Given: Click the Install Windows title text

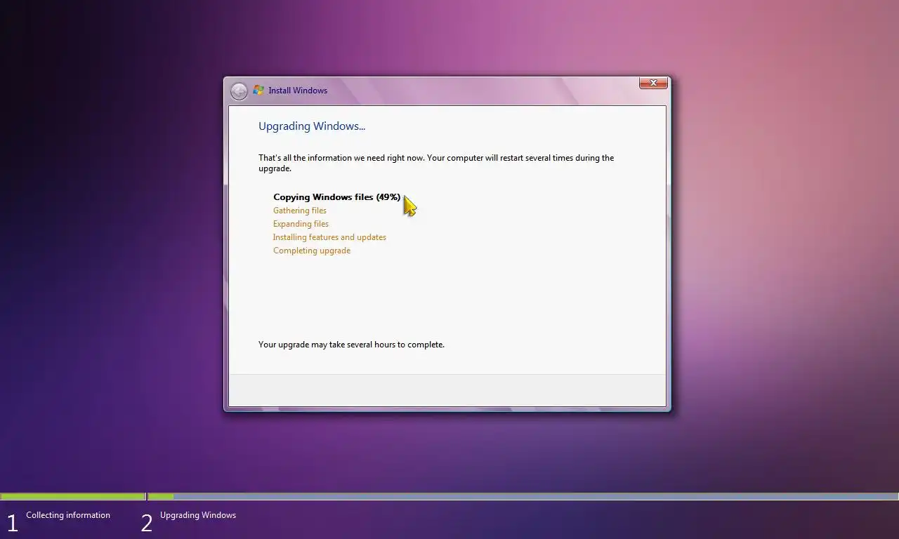Looking at the screenshot, I should tap(298, 91).
